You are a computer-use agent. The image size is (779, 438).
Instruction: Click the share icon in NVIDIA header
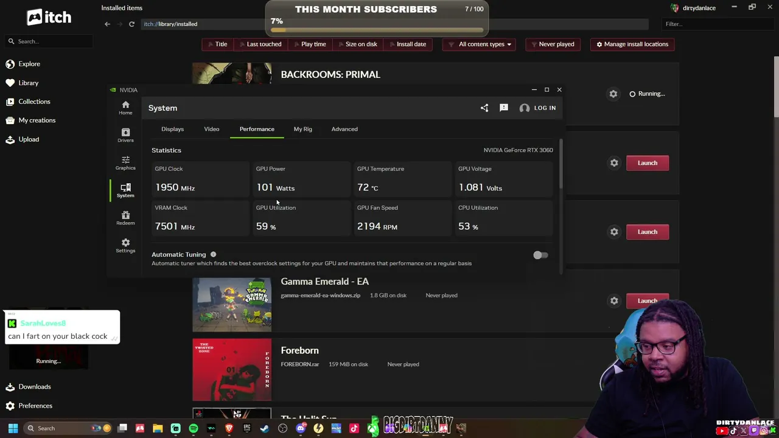[x=484, y=108]
